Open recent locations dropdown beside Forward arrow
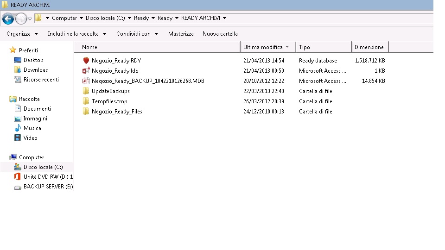The width and height of the screenshot is (445, 250). pos(30,19)
